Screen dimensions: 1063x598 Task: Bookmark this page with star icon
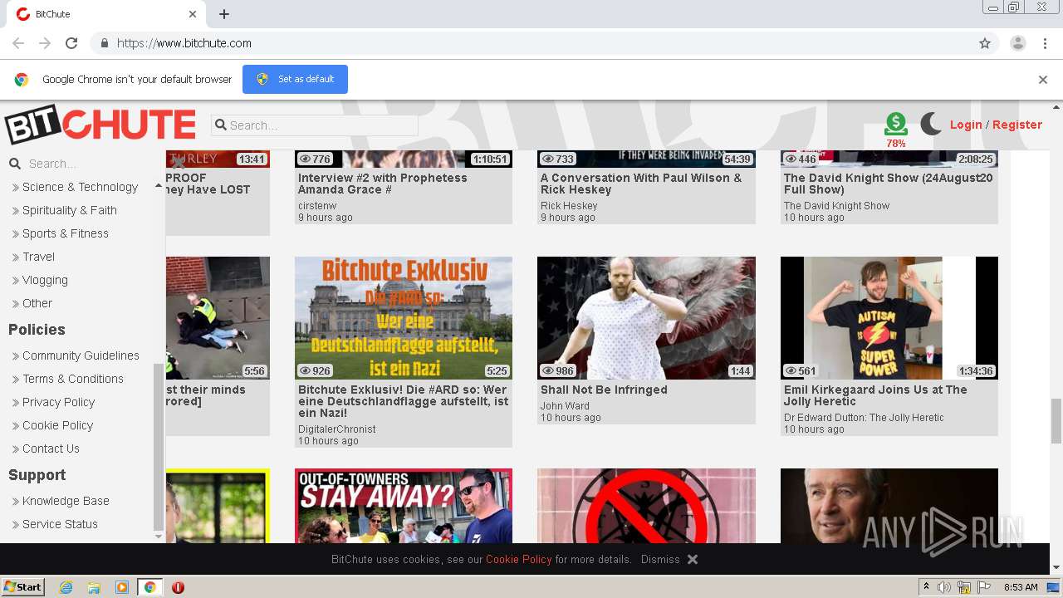tap(985, 43)
